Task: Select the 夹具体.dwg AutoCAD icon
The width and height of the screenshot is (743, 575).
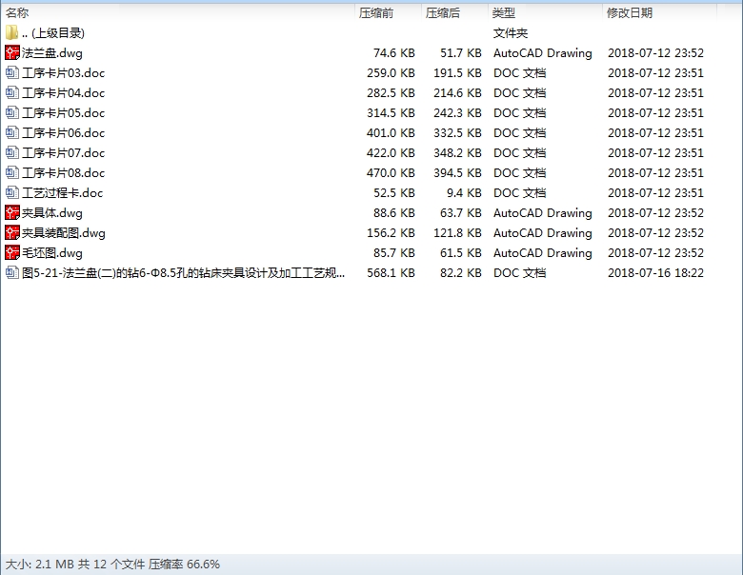Action: 12,212
